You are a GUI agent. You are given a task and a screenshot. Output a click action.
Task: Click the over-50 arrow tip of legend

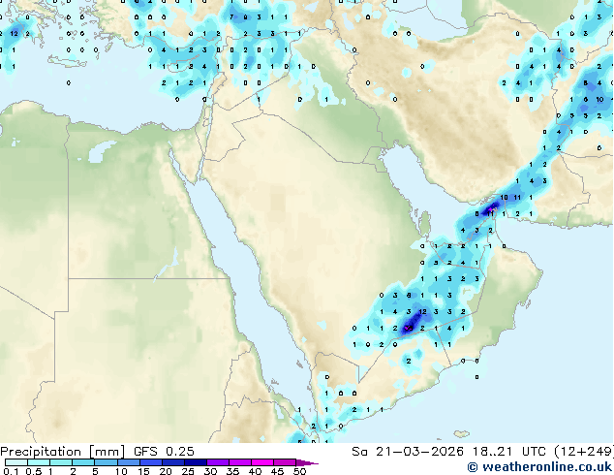point(307,462)
